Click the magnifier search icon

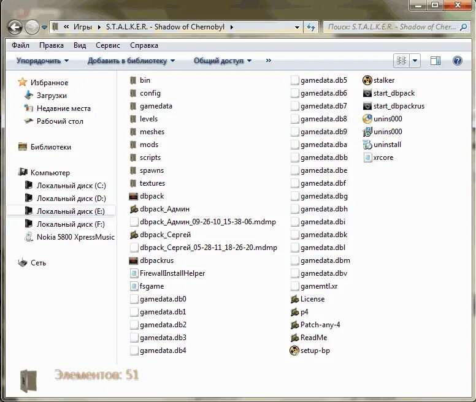(x=464, y=27)
